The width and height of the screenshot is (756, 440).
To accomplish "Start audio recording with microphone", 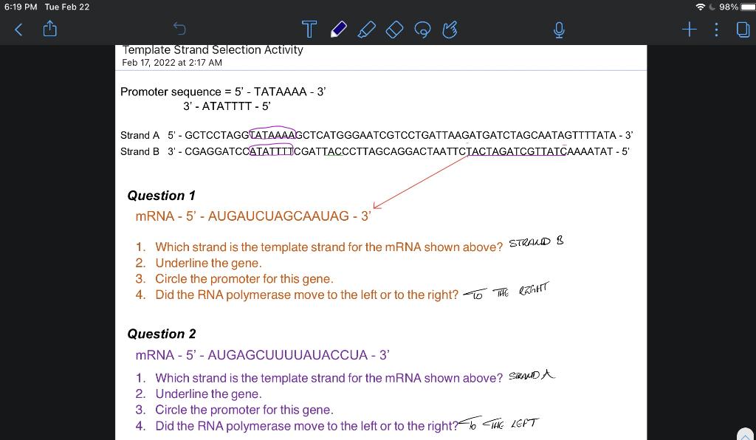I will pos(559,30).
